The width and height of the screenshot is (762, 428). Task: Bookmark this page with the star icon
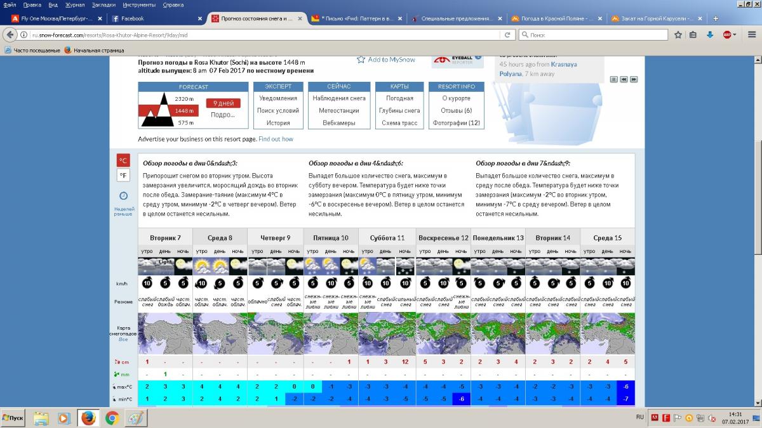click(x=678, y=35)
